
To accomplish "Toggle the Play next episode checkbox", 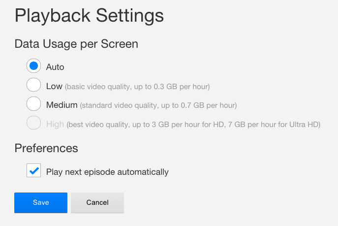I will tap(33, 171).
